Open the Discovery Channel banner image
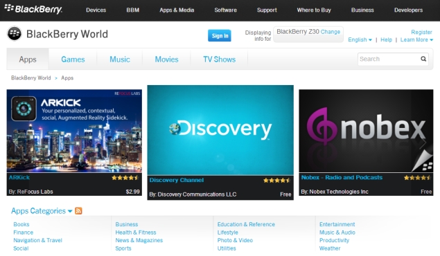The image size is (440, 256). pyautogui.click(x=220, y=130)
